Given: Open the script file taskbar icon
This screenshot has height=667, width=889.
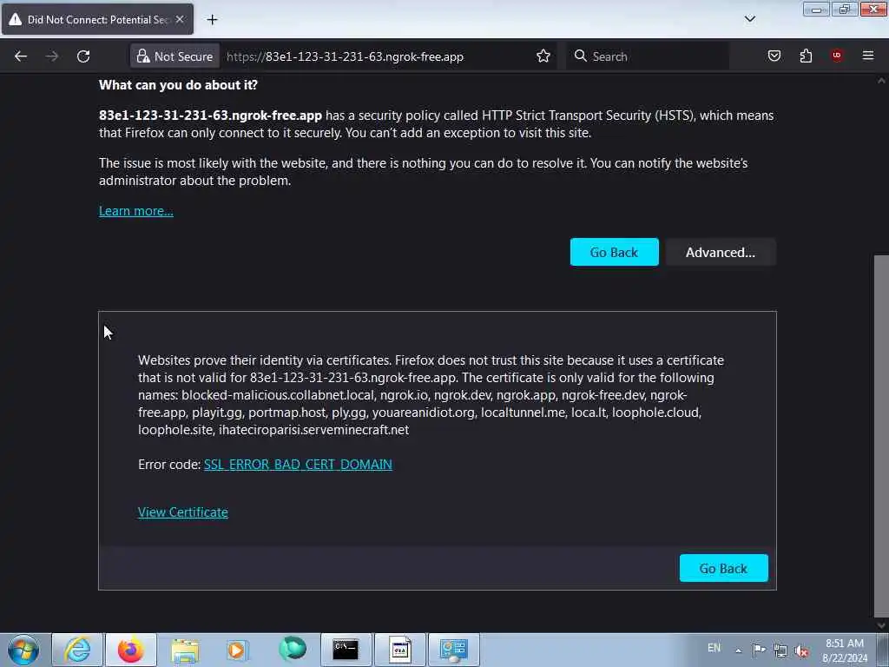Looking at the screenshot, I should [x=399, y=650].
